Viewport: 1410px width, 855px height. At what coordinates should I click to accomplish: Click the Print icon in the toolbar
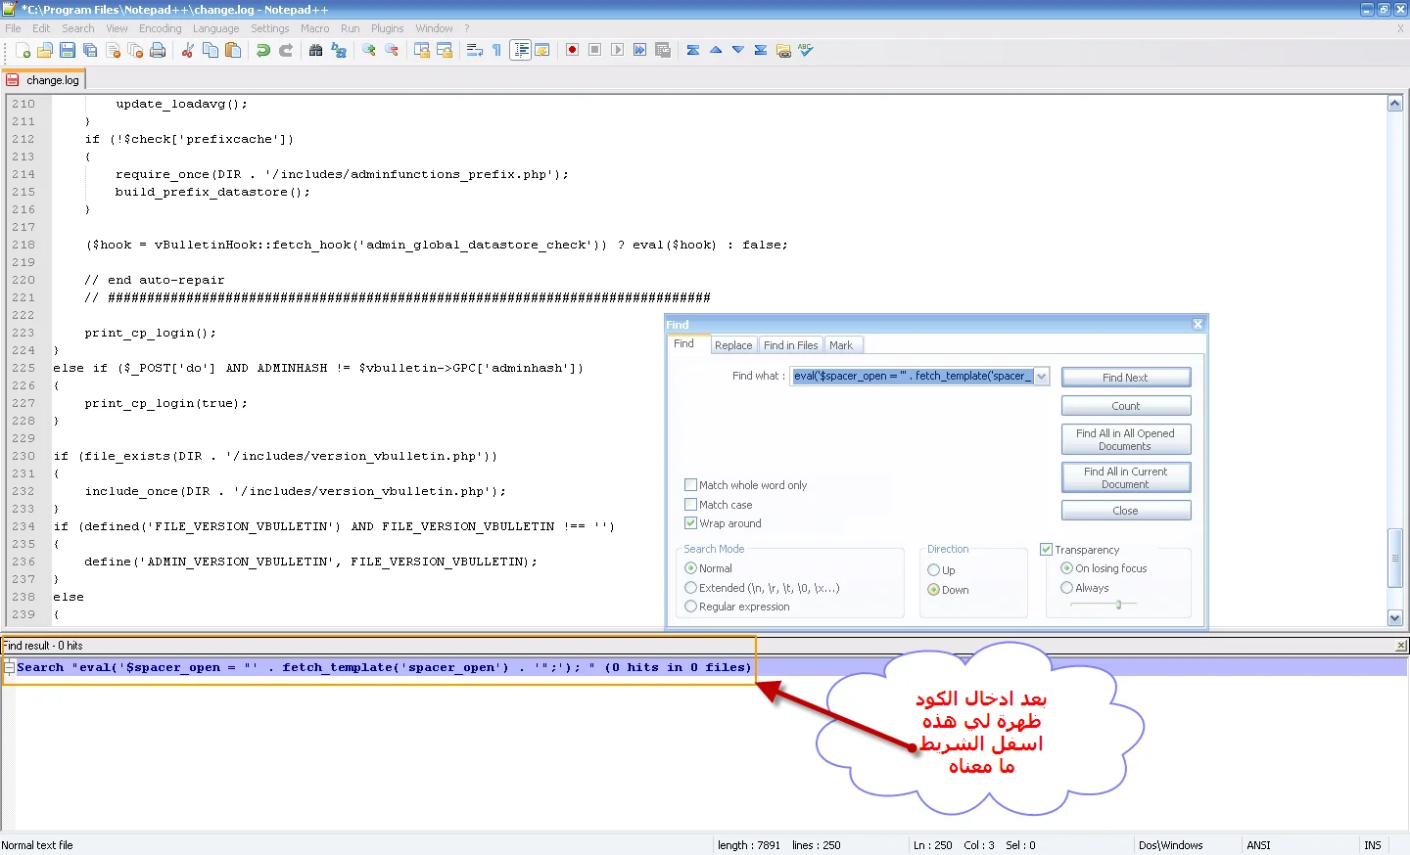[158, 50]
